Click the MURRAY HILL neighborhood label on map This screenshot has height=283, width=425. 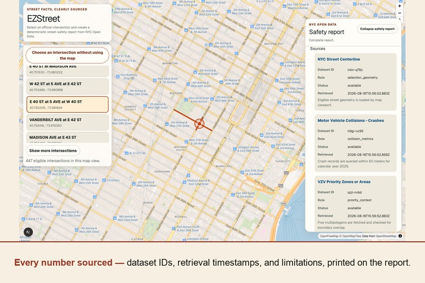(x=224, y=166)
